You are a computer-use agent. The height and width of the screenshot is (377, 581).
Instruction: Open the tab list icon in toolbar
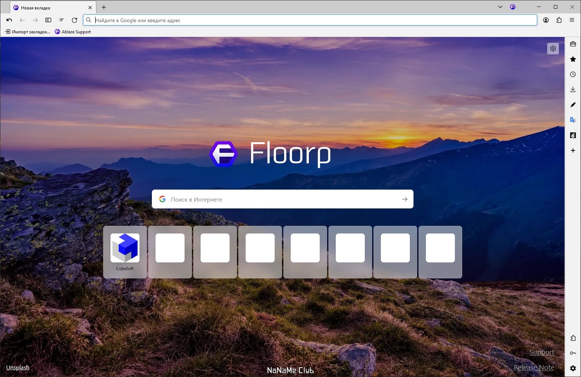[x=61, y=20]
